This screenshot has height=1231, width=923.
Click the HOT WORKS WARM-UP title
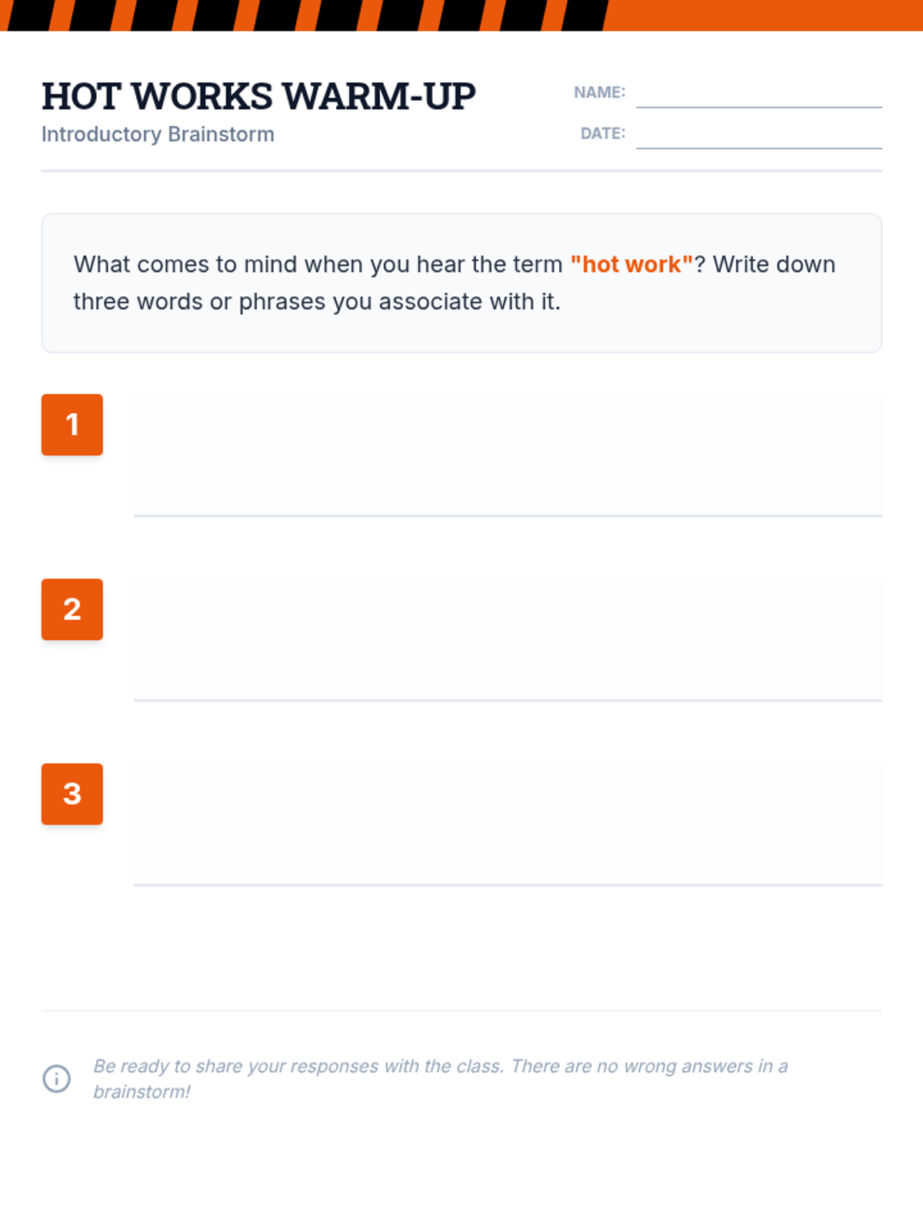[x=258, y=97]
